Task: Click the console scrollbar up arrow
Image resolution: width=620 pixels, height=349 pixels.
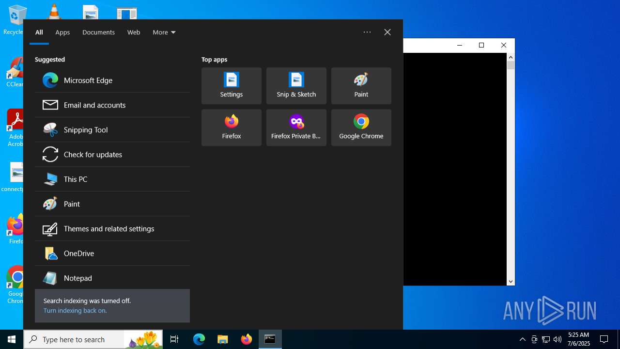Action: tap(511, 57)
